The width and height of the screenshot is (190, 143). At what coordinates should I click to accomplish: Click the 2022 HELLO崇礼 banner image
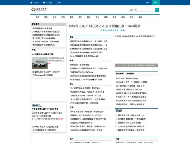[x=136, y=49]
